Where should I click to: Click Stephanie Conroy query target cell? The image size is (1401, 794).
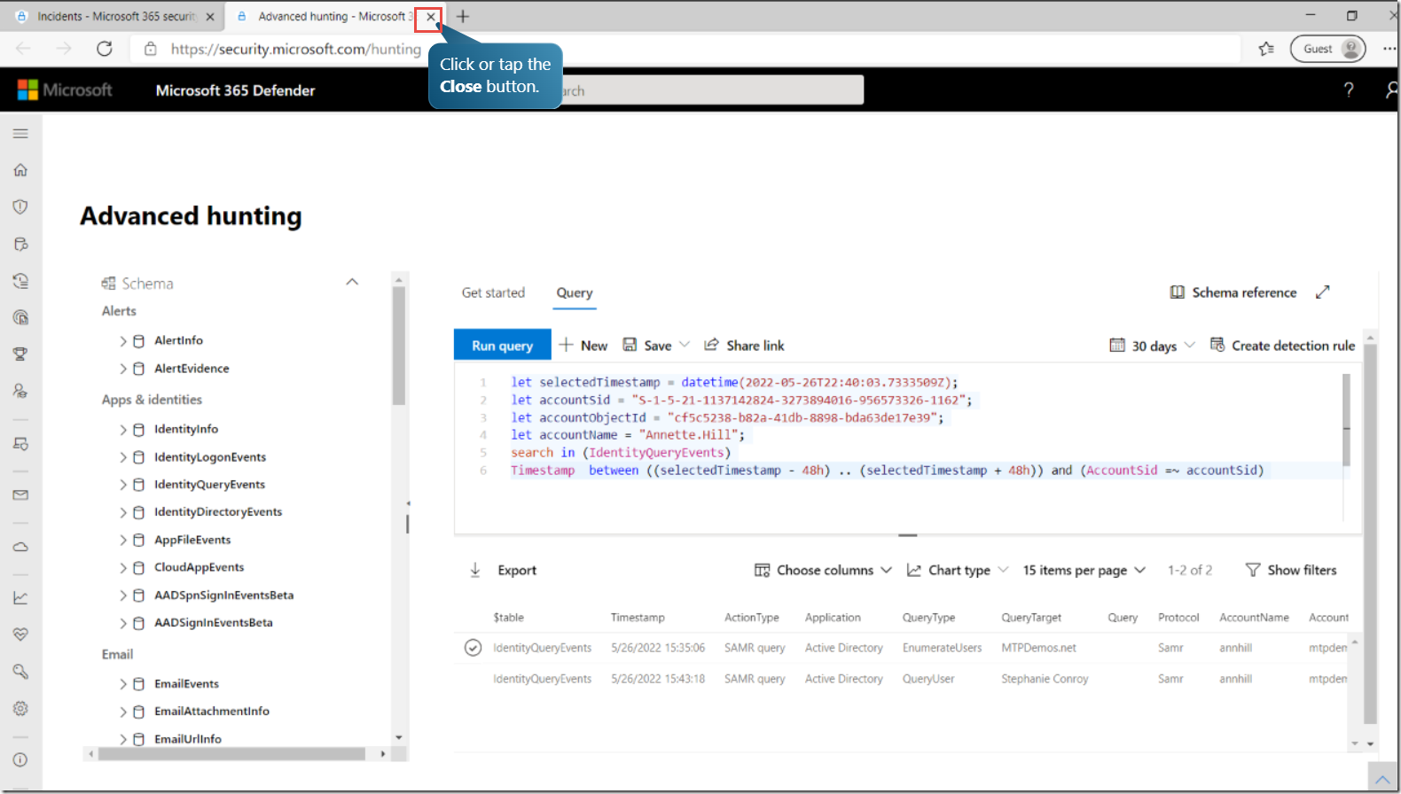click(1045, 679)
